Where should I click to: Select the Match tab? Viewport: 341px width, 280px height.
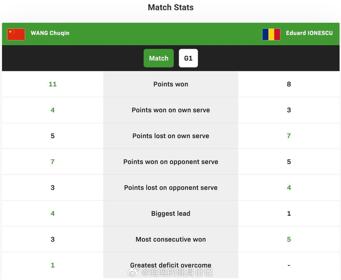(158, 58)
